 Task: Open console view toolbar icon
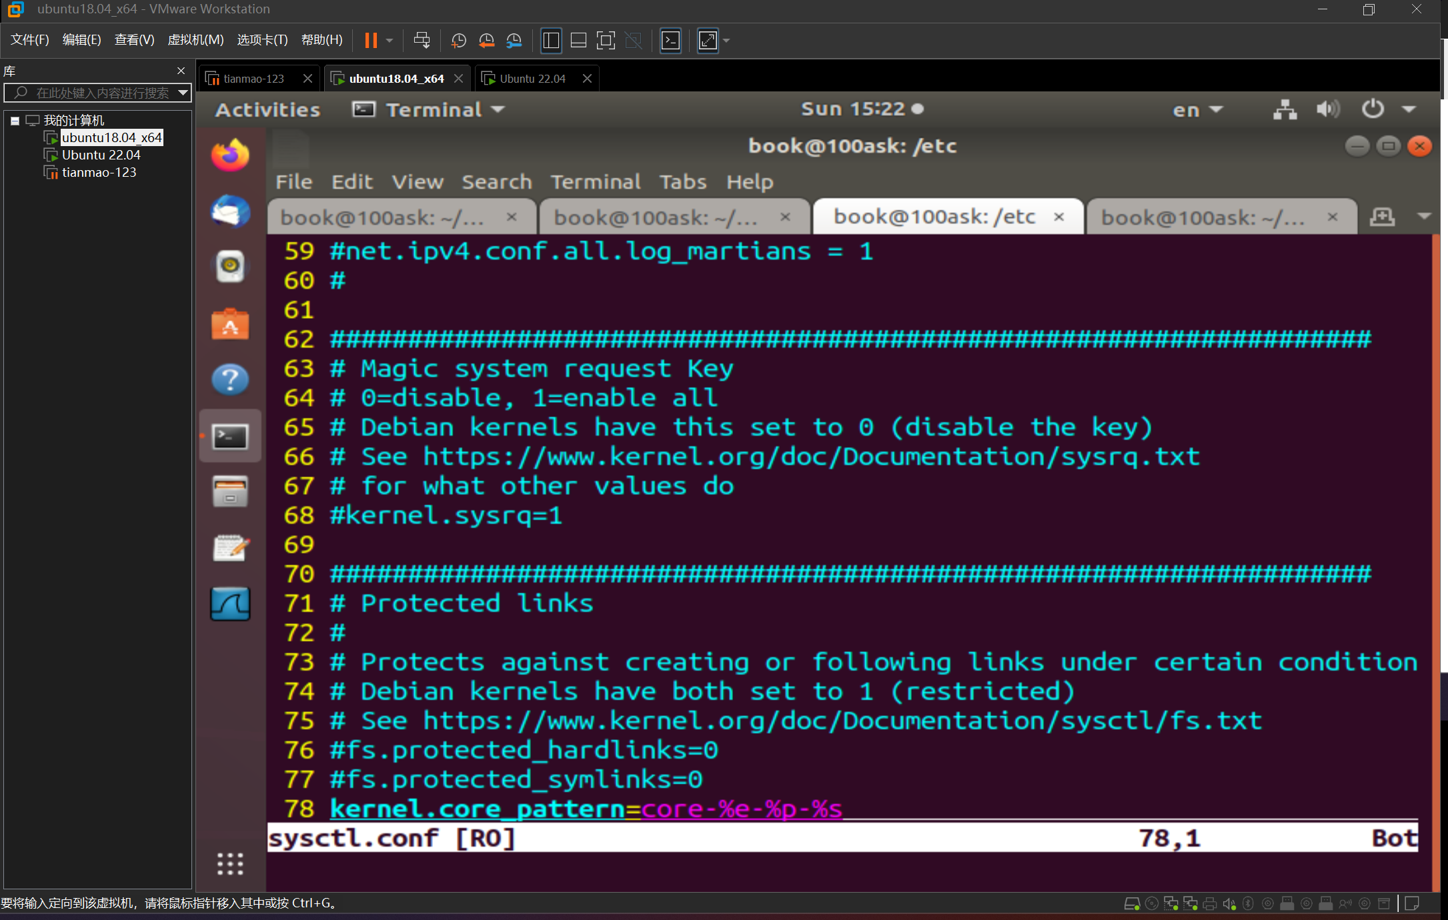pos(670,41)
